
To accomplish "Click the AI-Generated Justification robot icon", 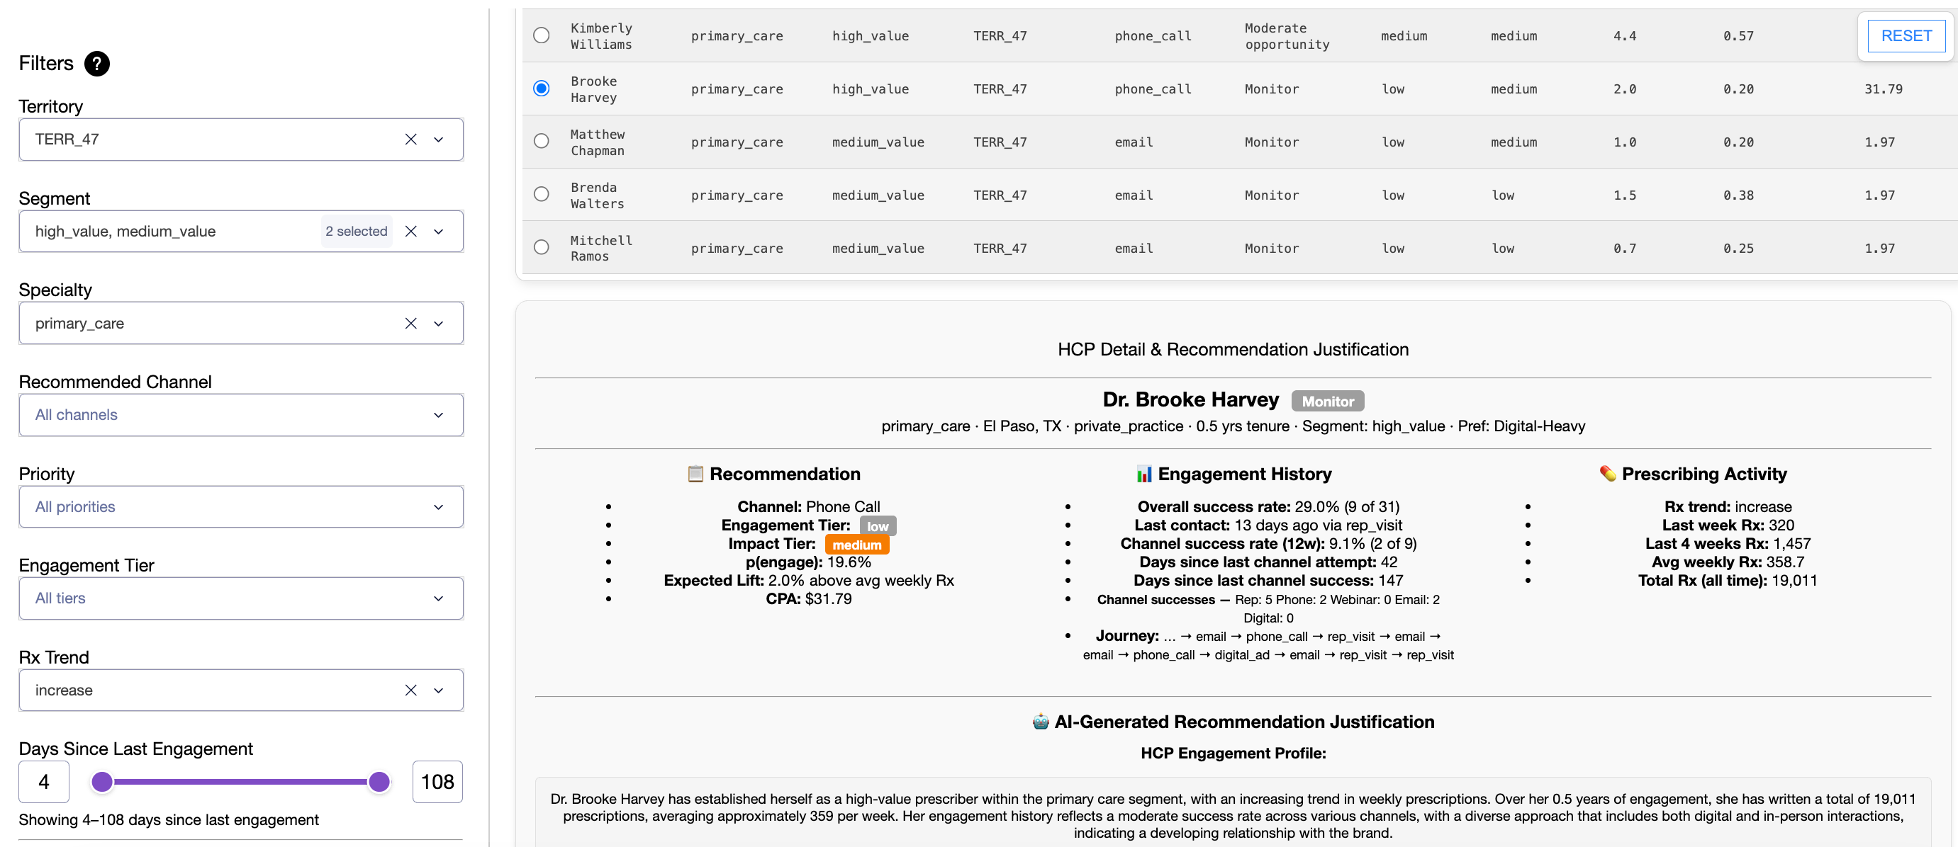I will [1040, 722].
